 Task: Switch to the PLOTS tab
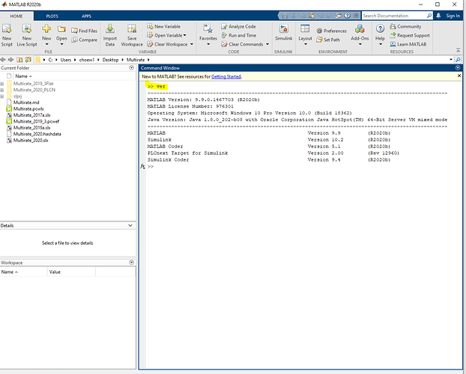coord(52,16)
